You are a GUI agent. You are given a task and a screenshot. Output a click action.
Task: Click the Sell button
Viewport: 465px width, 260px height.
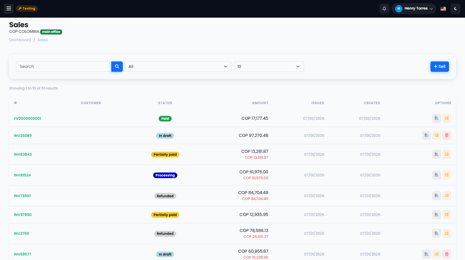439,66
